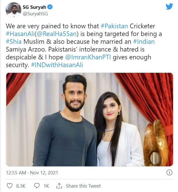Click Share this Tweet text

[x=83, y=186]
